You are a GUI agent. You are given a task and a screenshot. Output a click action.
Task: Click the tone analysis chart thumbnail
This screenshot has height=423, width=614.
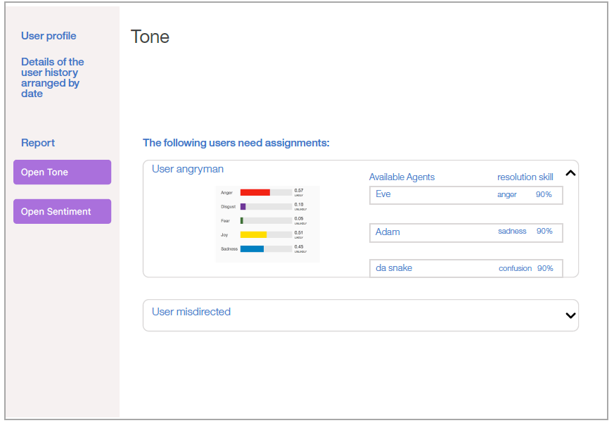[267, 224]
